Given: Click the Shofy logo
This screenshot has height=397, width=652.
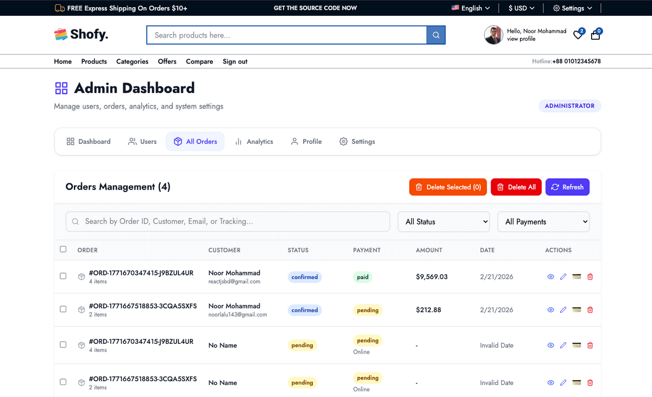Looking at the screenshot, I should pos(81,35).
